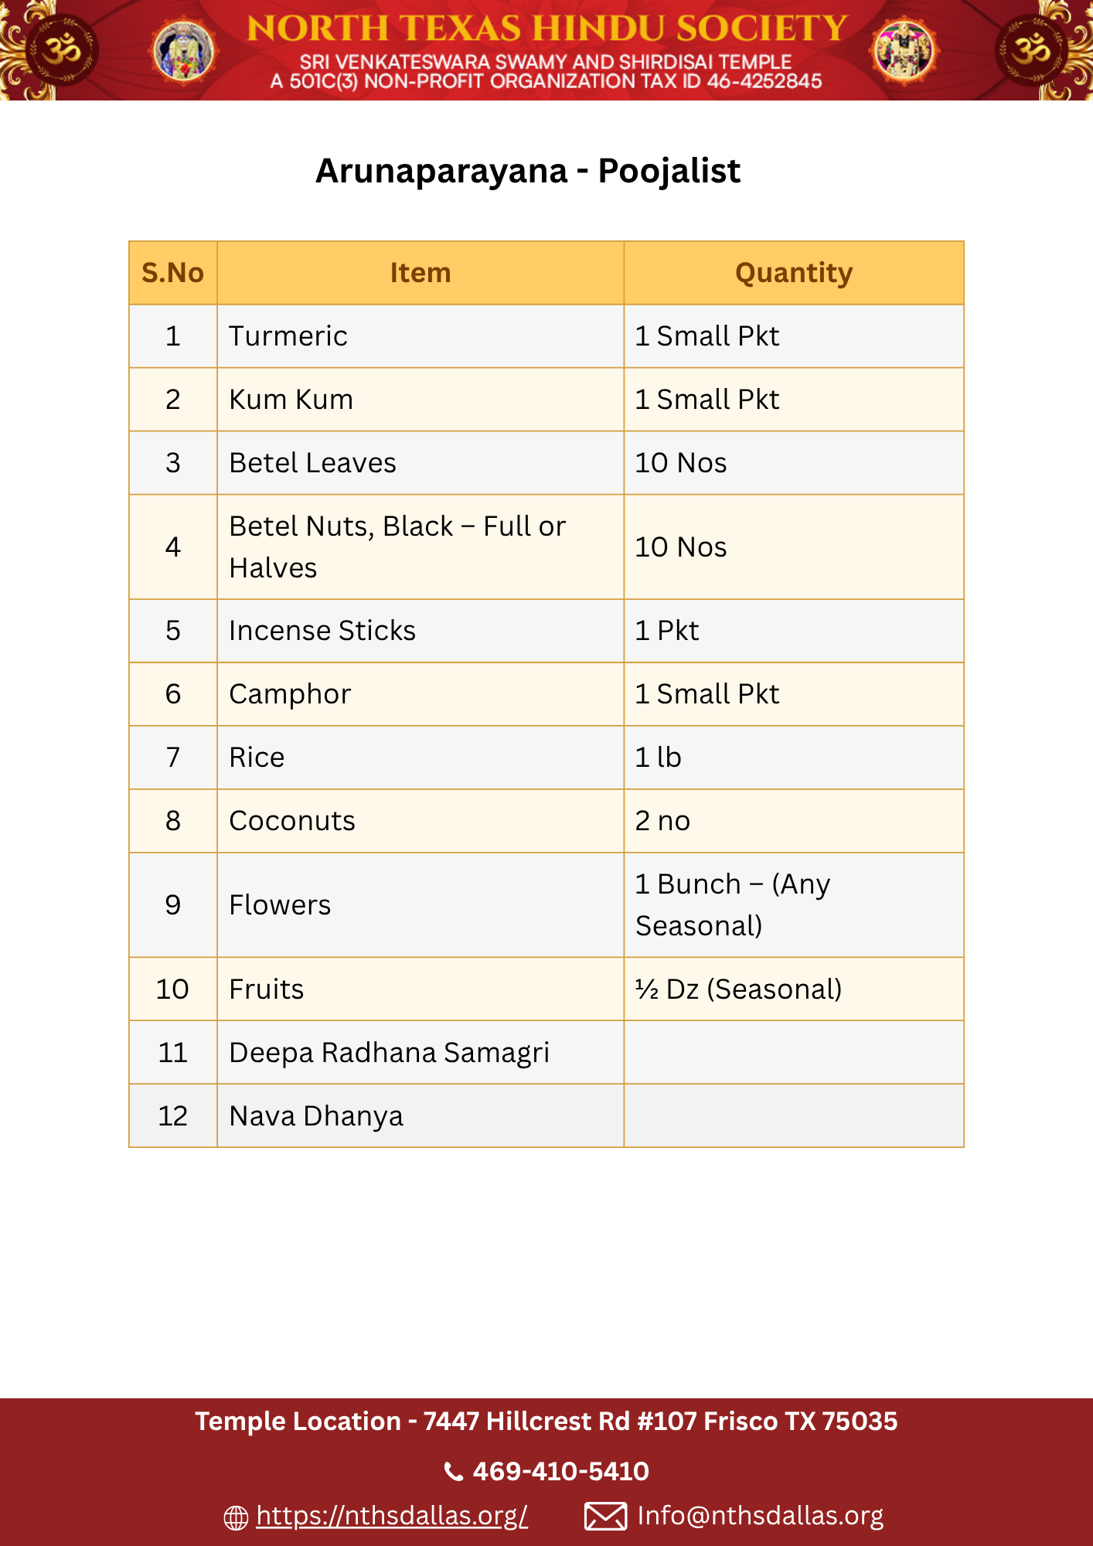Image resolution: width=1093 pixels, height=1546 pixels.
Task: Click the Item column header
Action: click(x=420, y=273)
